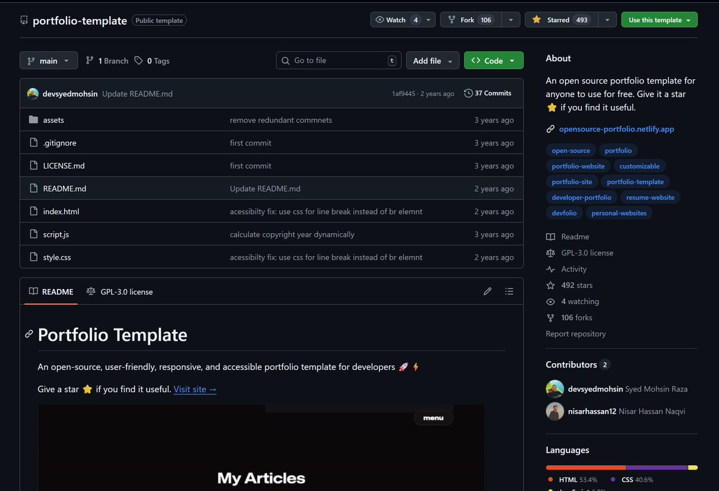Viewport: 719px width, 491px height.
Task: Click the open-source topic tag
Action: click(x=571, y=150)
